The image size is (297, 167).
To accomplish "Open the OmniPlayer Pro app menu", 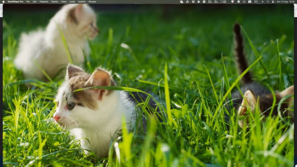I will [15, 2].
